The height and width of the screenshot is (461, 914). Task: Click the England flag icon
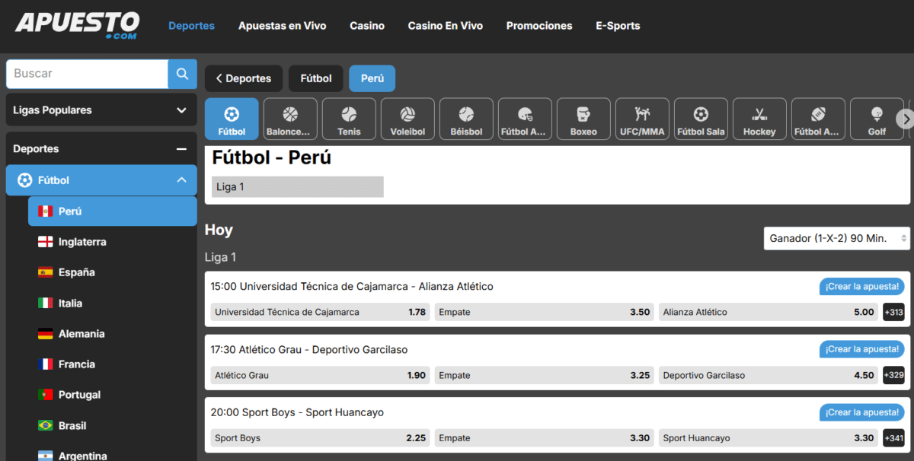pyautogui.click(x=45, y=242)
